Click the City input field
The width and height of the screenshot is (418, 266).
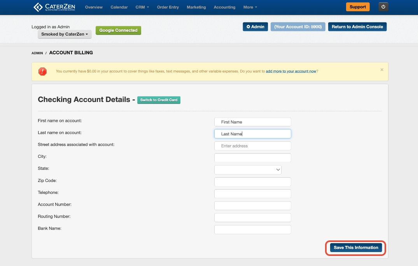252,157
